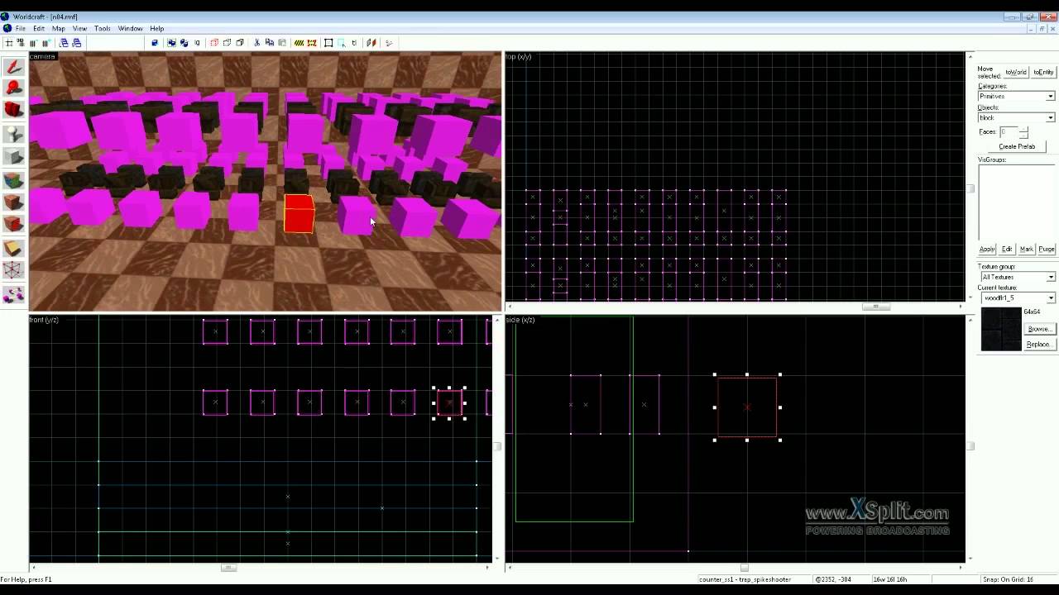This screenshot has width=1059, height=595.
Task: Open the Help menu
Action: point(156,28)
